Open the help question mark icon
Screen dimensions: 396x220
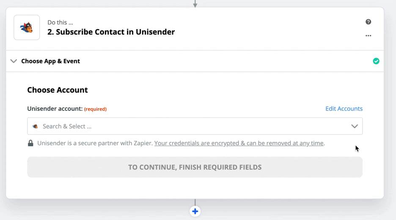click(x=368, y=22)
